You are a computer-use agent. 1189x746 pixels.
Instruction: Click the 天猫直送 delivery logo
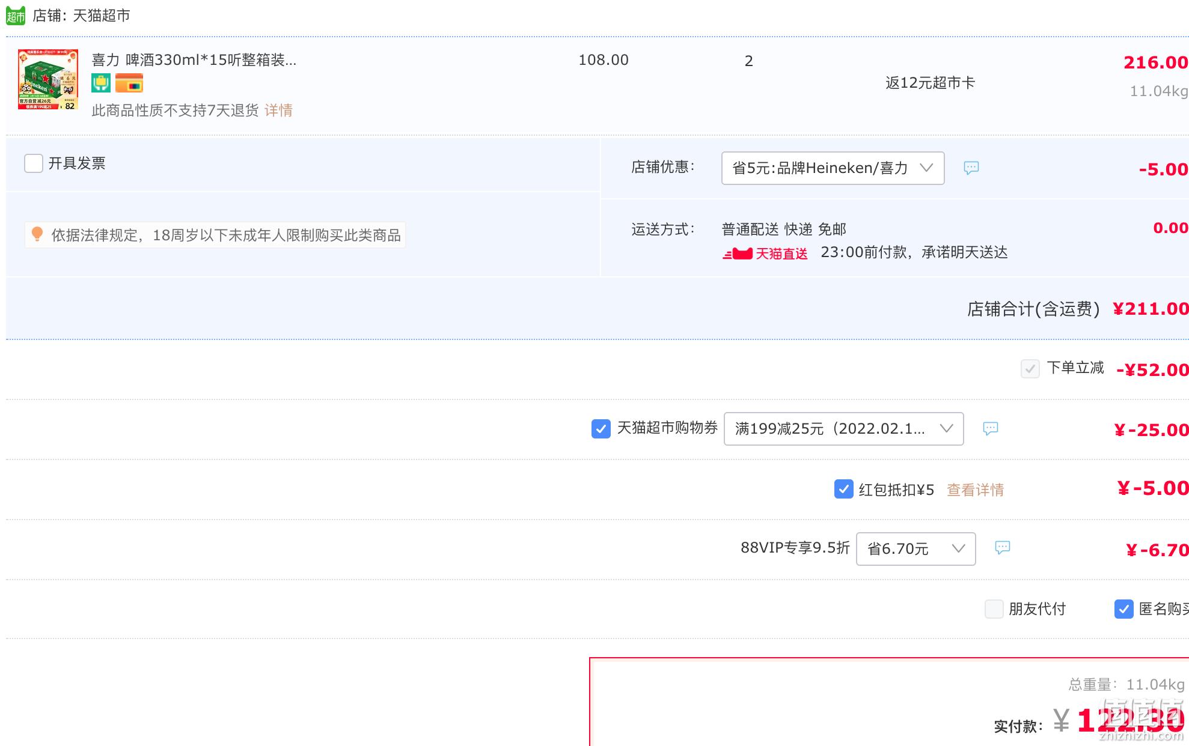click(765, 253)
